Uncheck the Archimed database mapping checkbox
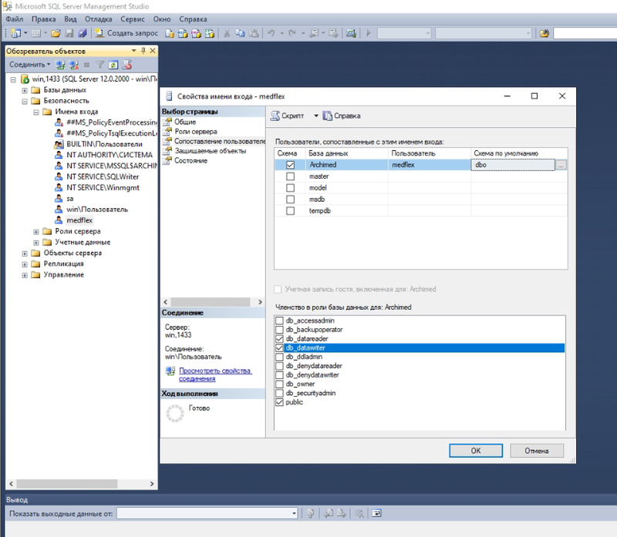The width and height of the screenshot is (617, 537). tap(291, 165)
